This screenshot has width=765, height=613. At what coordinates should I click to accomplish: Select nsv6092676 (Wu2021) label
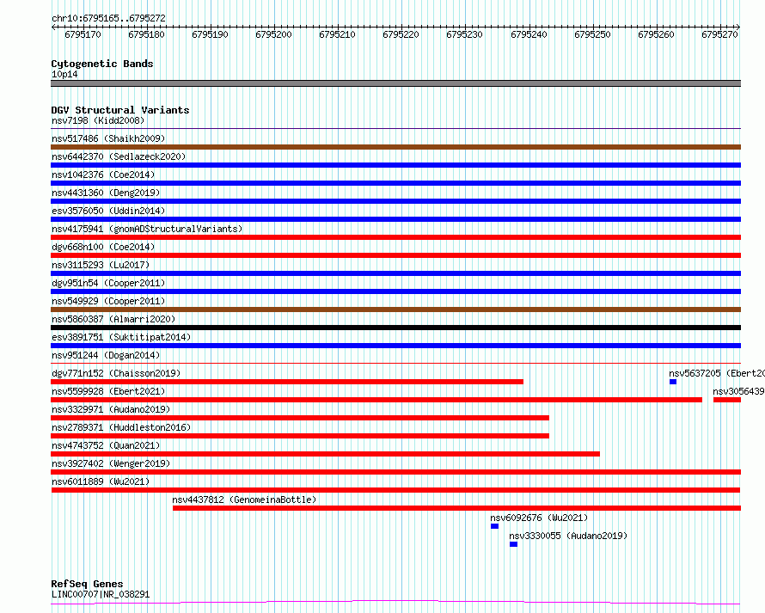(x=539, y=518)
